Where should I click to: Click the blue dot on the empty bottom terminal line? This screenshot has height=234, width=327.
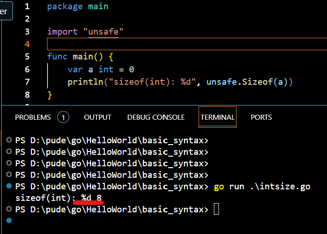[x=10, y=221]
